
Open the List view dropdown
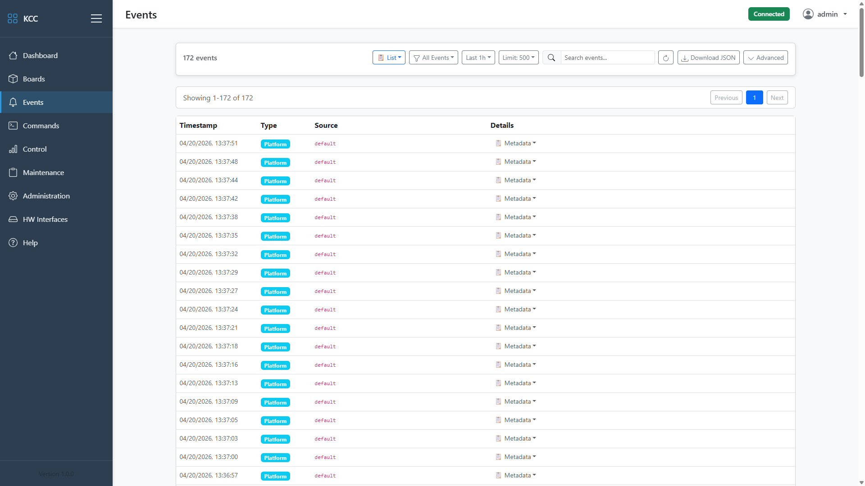[389, 58]
